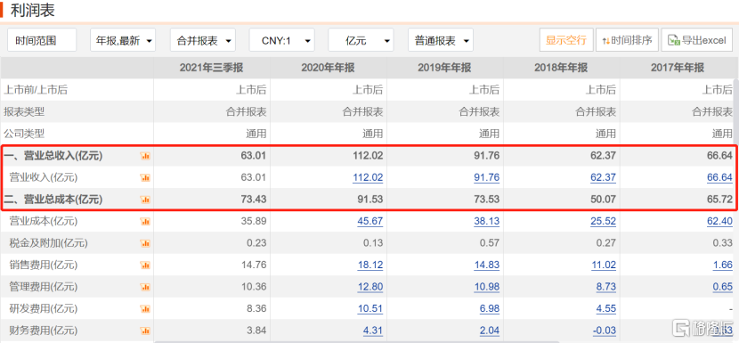Open 2018 营业成本 value 25.52 link
The image size is (739, 343).
604,221
